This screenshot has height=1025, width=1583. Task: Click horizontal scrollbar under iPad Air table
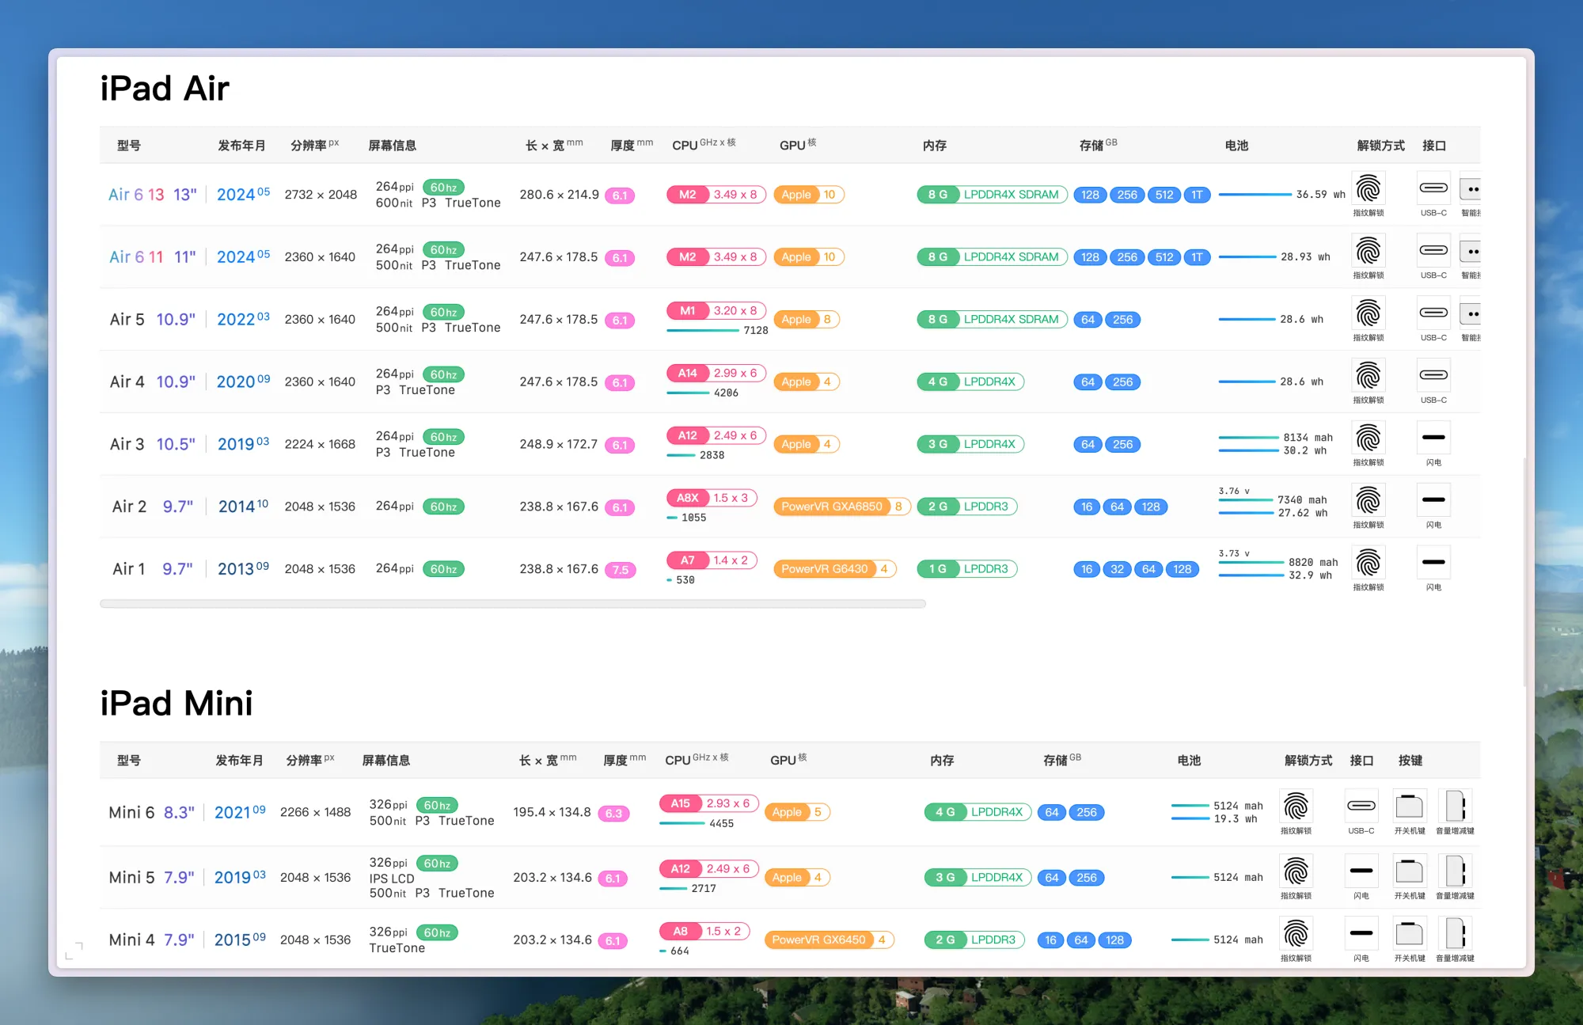tap(513, 604)
